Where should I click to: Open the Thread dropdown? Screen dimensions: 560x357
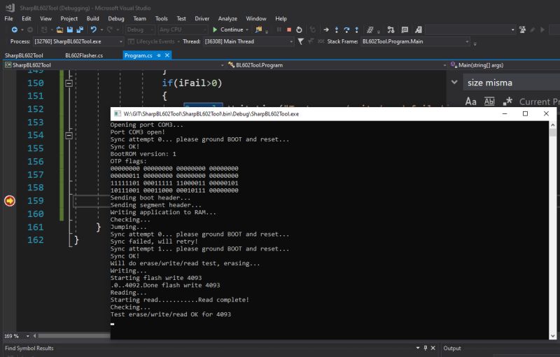[291, 42]
